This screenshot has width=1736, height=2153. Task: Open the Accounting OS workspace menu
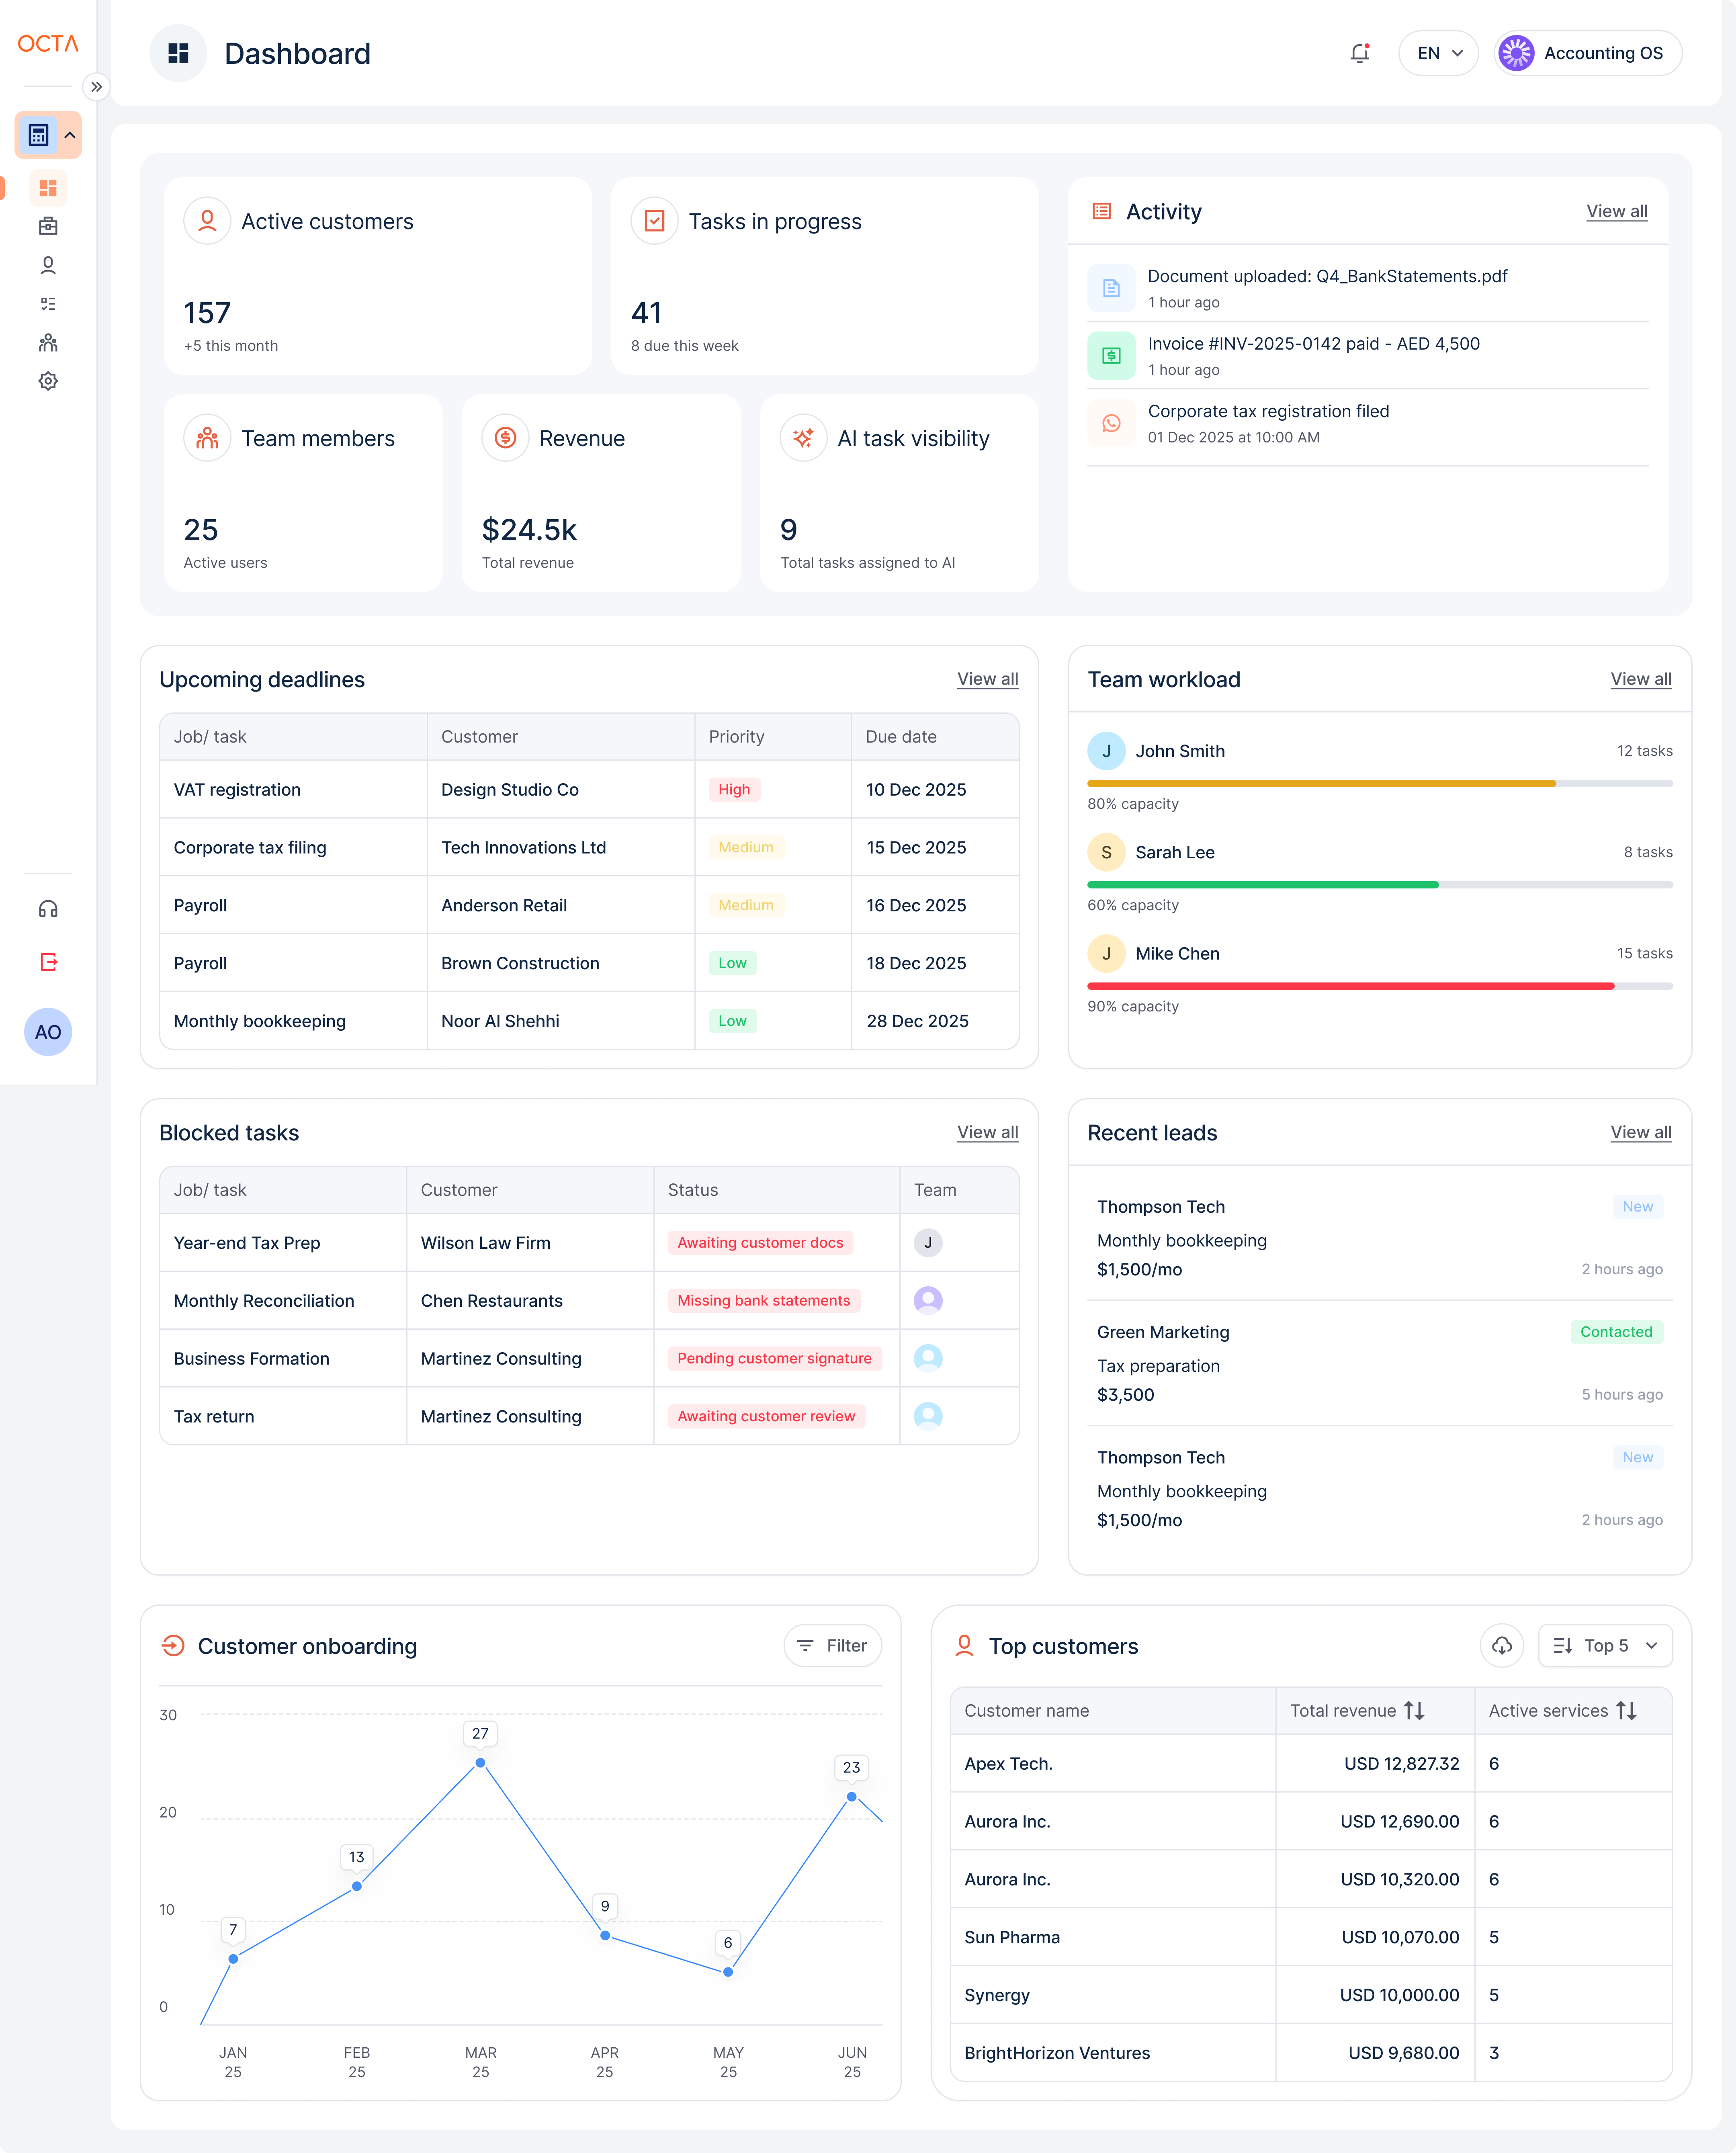tap(1587, 53)
